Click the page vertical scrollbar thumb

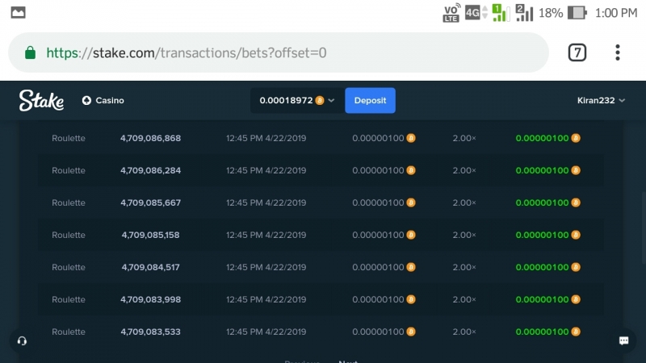coord(644,229)
